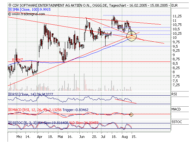
Task: Click the 18. date label following Apr
Action: pyautogui.click(x=50, y=137)
